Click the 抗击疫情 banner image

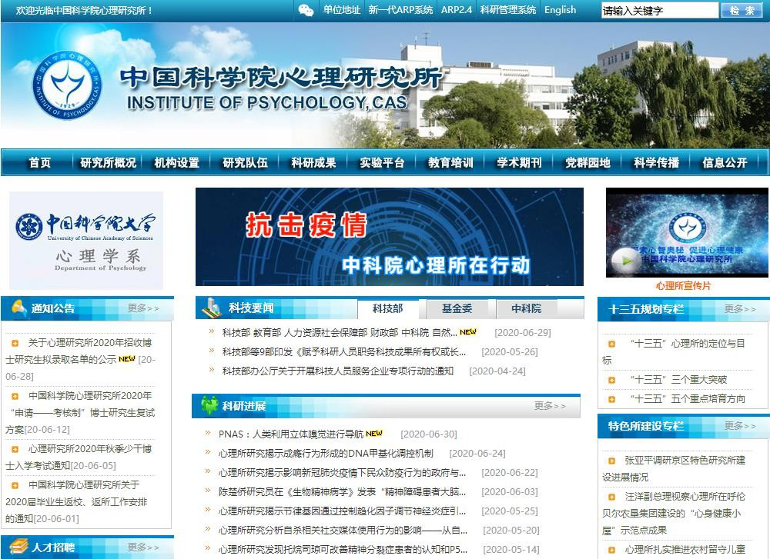point(390,237)
